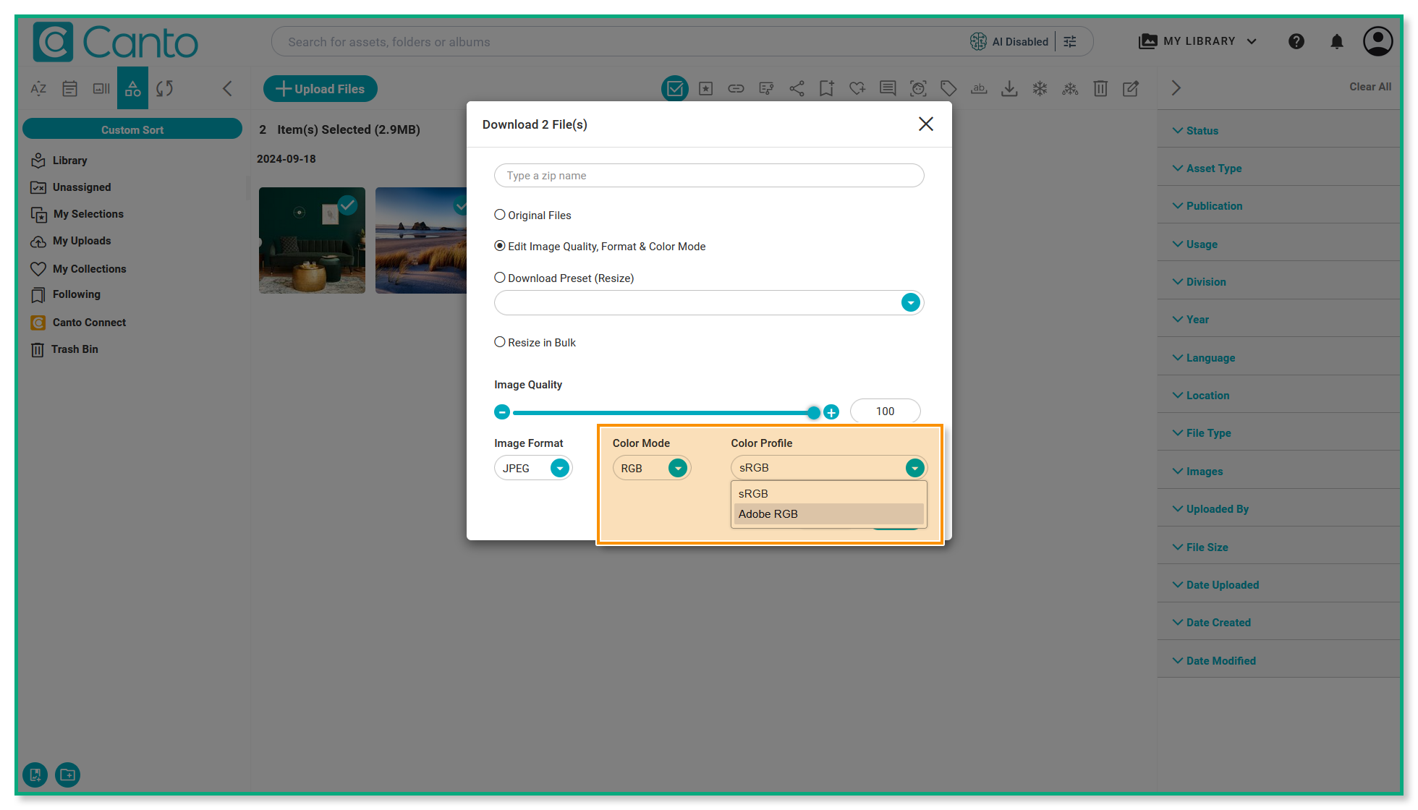This screenshot has width=1418, height=810.
Task: Open search filter settings icon
Action: coord(1070,41)
